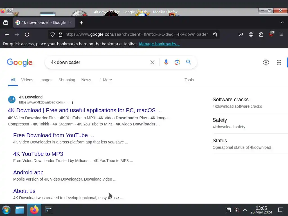This screenshot has width=288, height=216.
Task: Close the 4k downloader Google tab
Action: tap(71, 22)
